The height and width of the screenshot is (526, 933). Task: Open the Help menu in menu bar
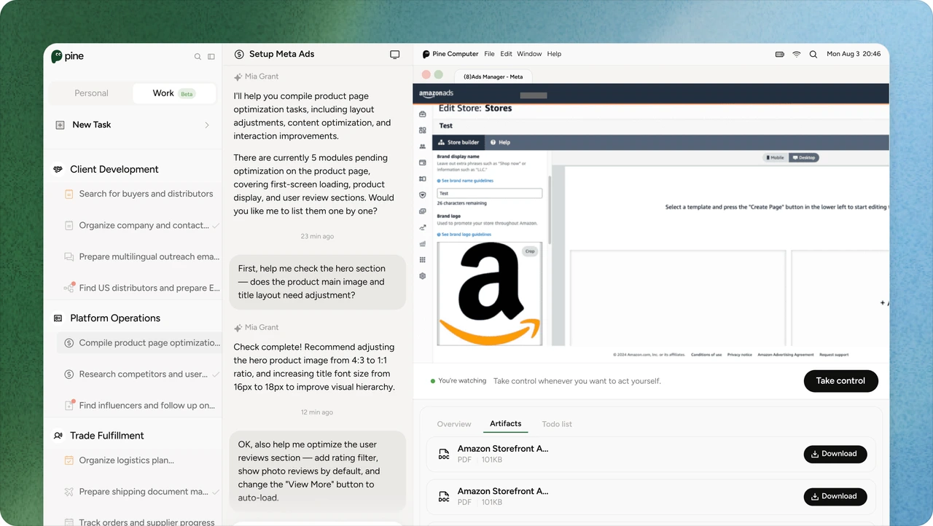(554, 54)
